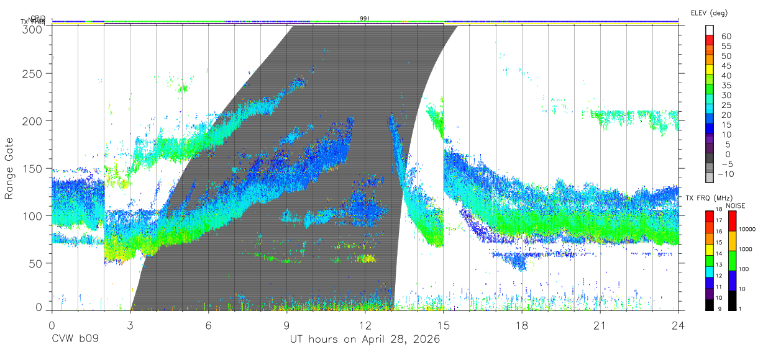Click the 'UT hours on April 28, 2026' axis title

coord(365,340)
